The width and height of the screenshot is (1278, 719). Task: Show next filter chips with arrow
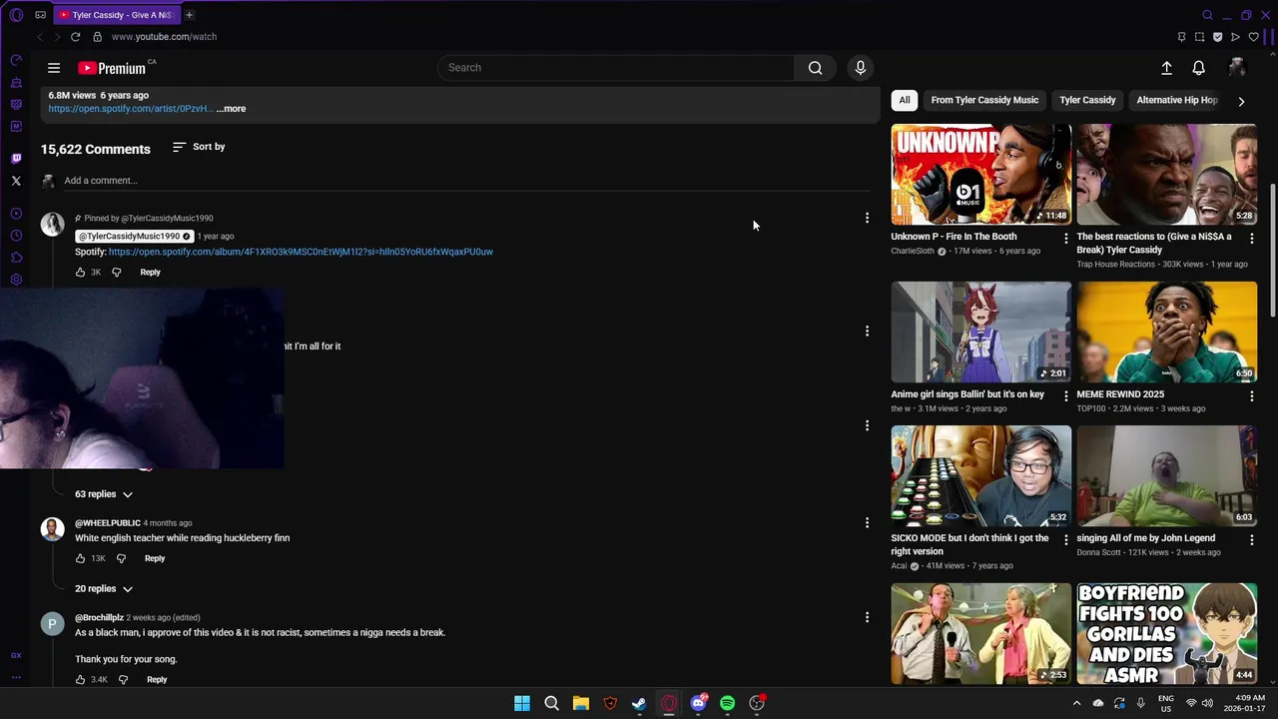(1241, 101)
